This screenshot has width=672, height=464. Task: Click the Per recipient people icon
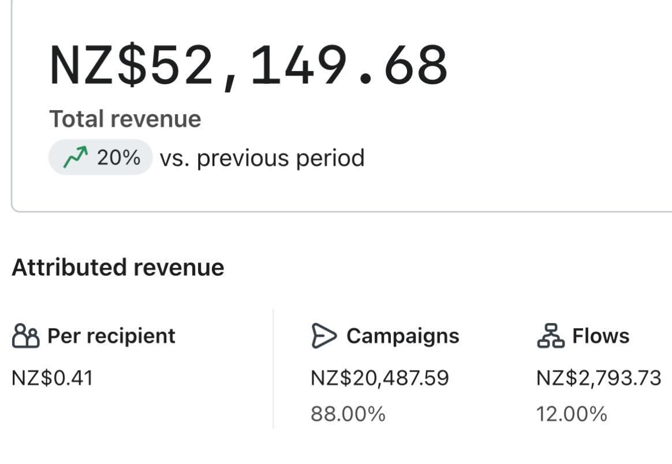[x=26, y=336]
